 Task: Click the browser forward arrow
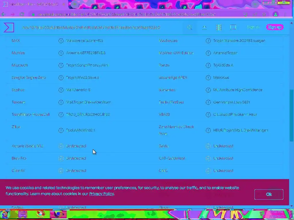[13, 14]
